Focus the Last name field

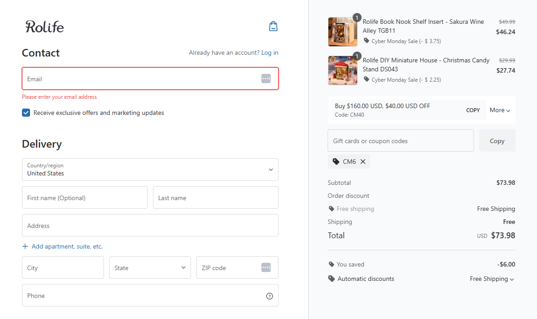[x=216, y=198]
